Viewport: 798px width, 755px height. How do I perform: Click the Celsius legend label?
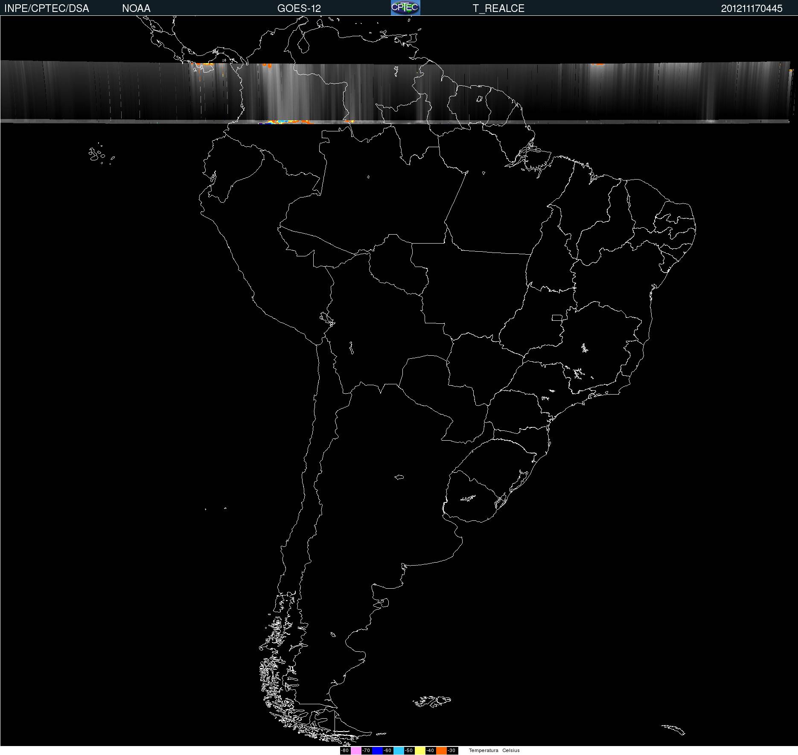click(x=511, y=750)
